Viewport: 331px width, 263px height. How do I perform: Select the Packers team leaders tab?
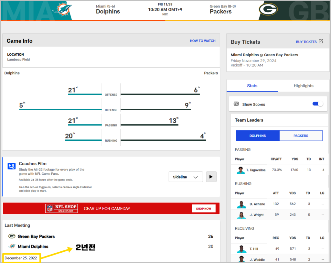pos(301,136)
